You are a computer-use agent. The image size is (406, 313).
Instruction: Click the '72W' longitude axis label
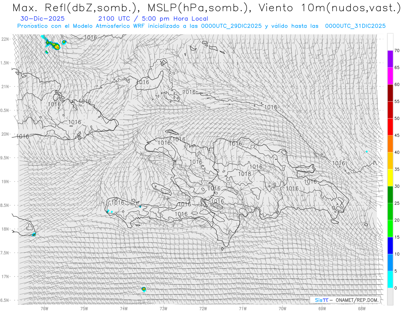(x=203, y=308)
